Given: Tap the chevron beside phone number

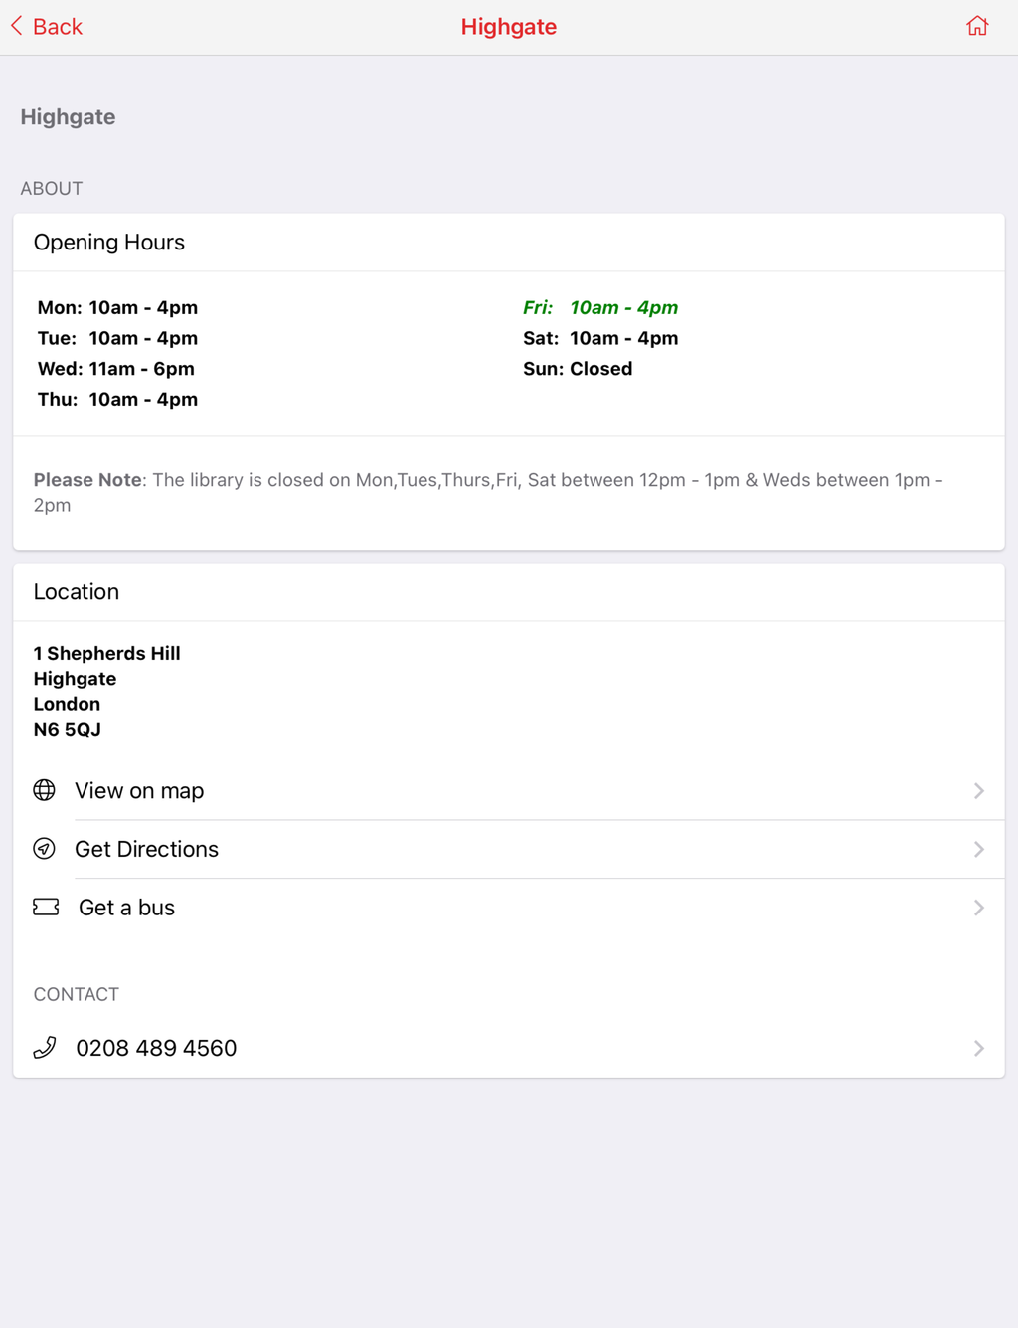Looking at the screenshot, I should pyautogui.click(x=979, y=1049).
